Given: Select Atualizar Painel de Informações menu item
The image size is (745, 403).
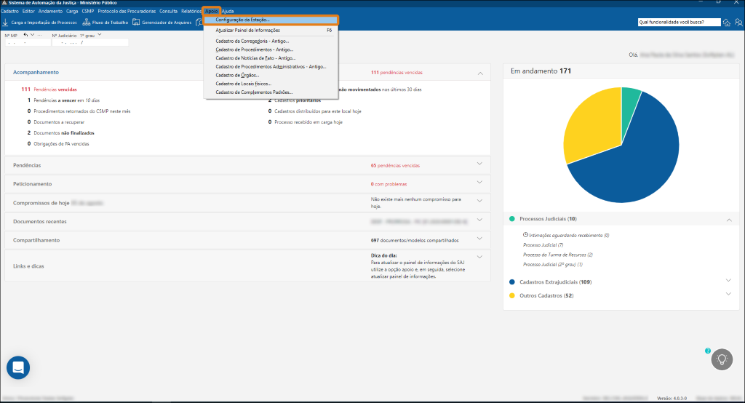Looking at the screenshot, I should point(271,31).
